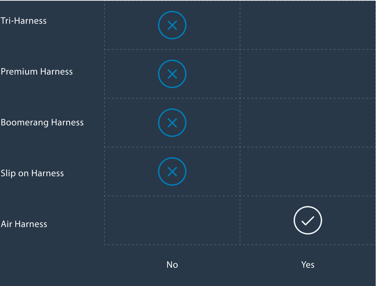This screenshot has width=376, height=286.
Task: Click the X icon for Tri-Harness
Action: (x=172, y=25)
